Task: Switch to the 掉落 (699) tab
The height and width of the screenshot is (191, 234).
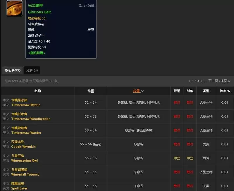Action: point(13,70)
